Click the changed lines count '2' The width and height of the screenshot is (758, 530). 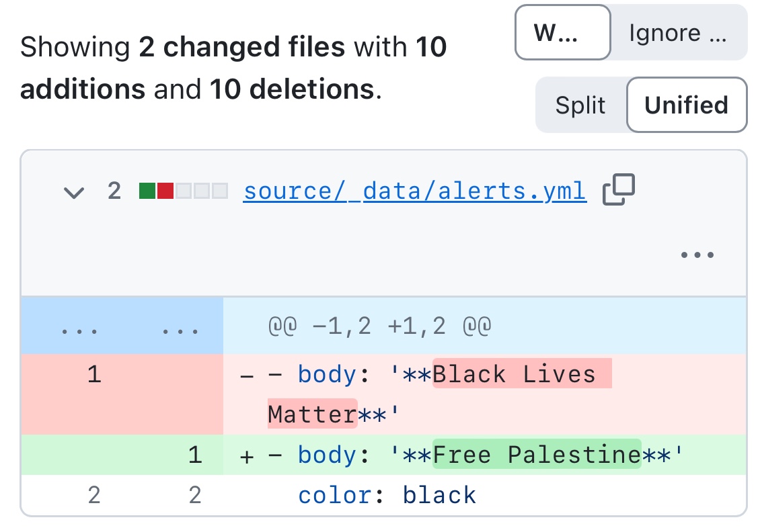tap(114, 191)
